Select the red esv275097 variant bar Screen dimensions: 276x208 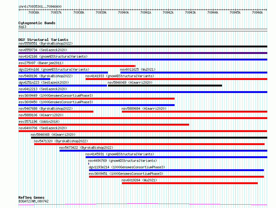77,66
